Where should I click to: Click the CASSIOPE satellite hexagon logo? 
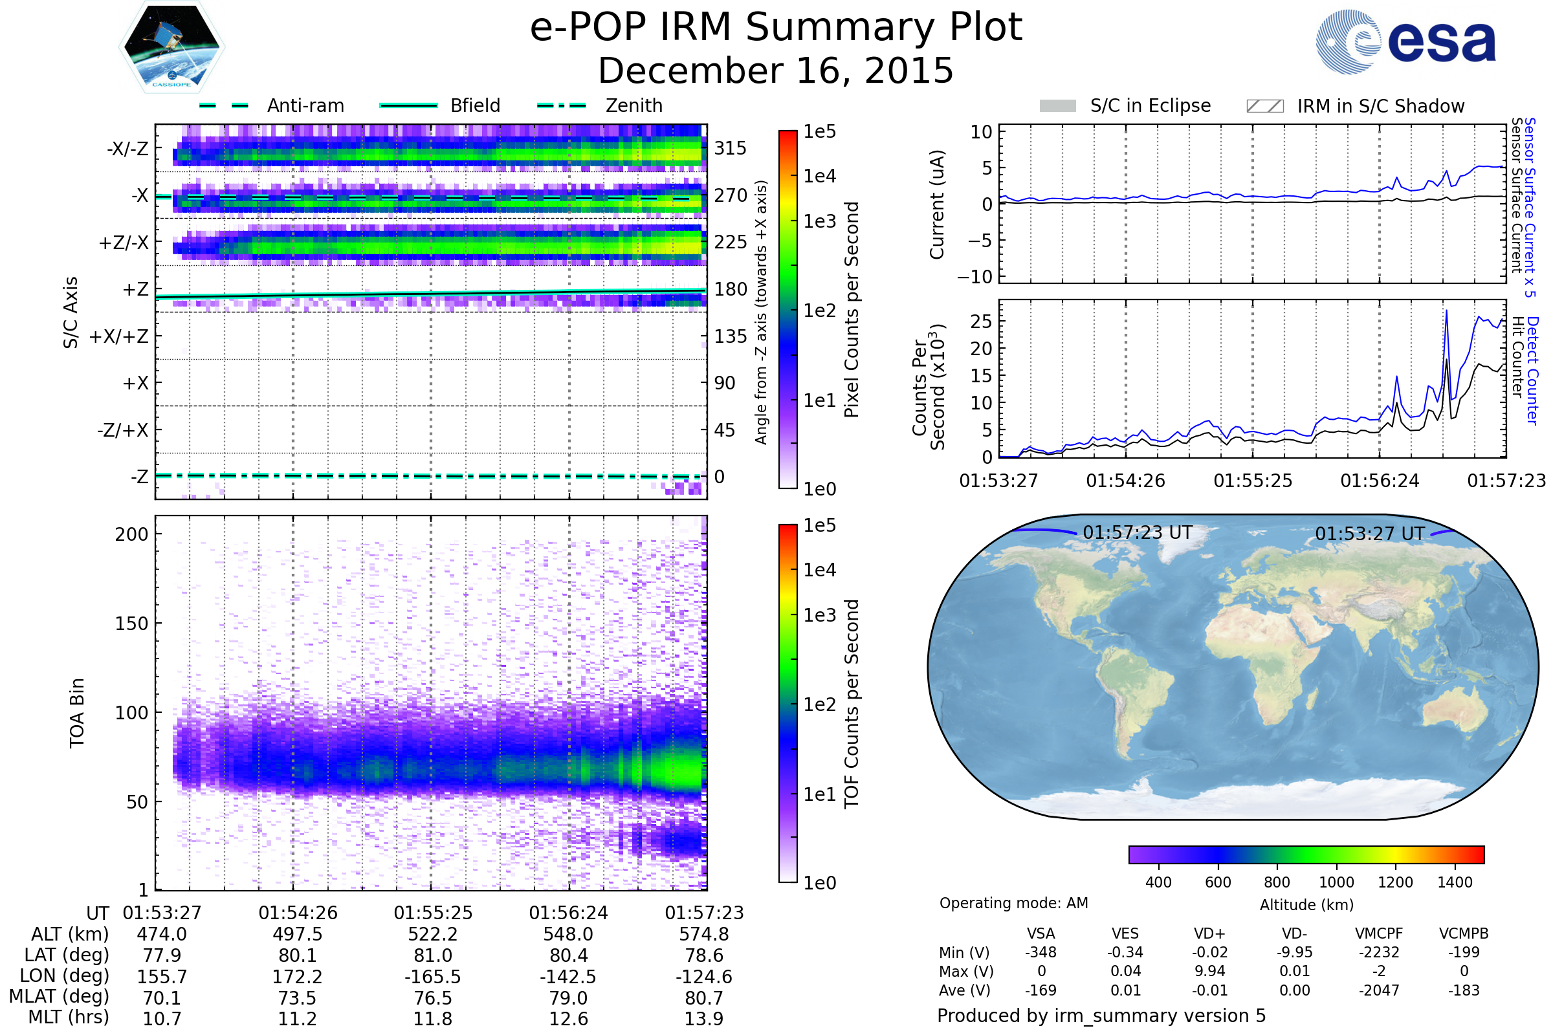[x=171, y=47]
